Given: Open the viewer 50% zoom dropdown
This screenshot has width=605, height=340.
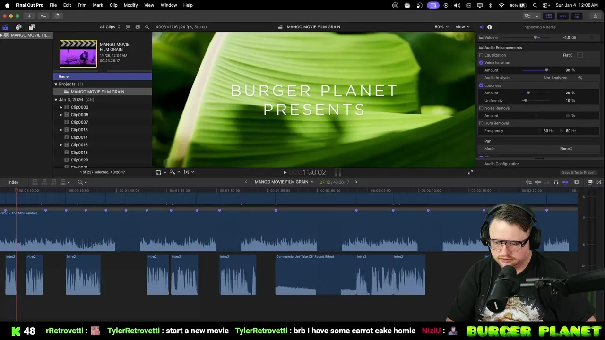Looking at the screenshot, I should click(441, 27).
